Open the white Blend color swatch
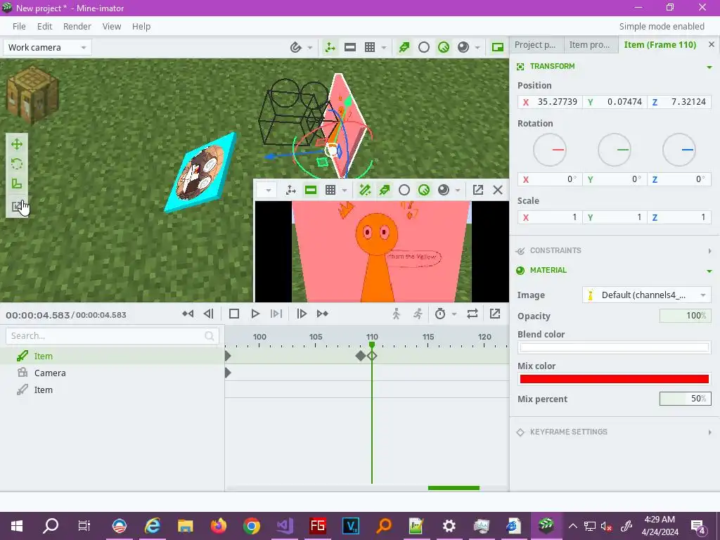 (x=614, y=347)
